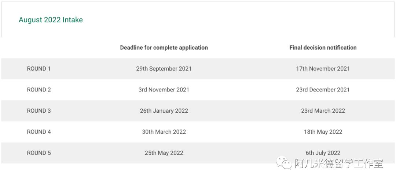Click the 17th November 2021 decision date
Screen dimensions: 396x181
323,69
